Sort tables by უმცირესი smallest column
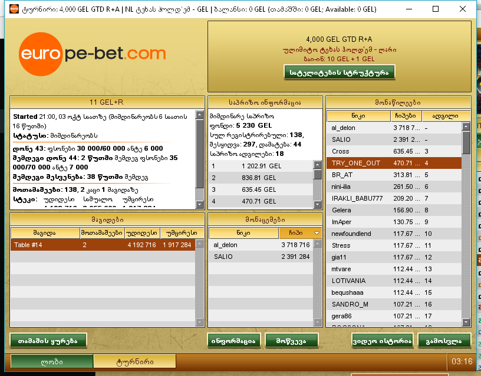The image size is (481, 376). pos(182,233)
